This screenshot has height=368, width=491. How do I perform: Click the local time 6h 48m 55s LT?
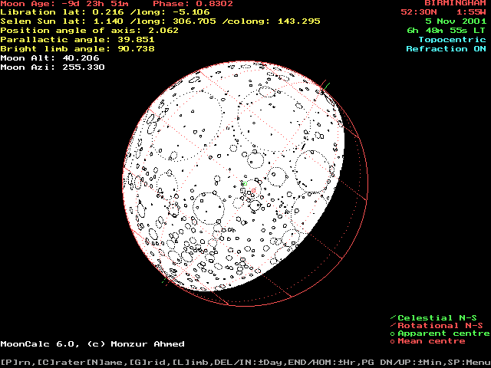click(x=447, y=31)
